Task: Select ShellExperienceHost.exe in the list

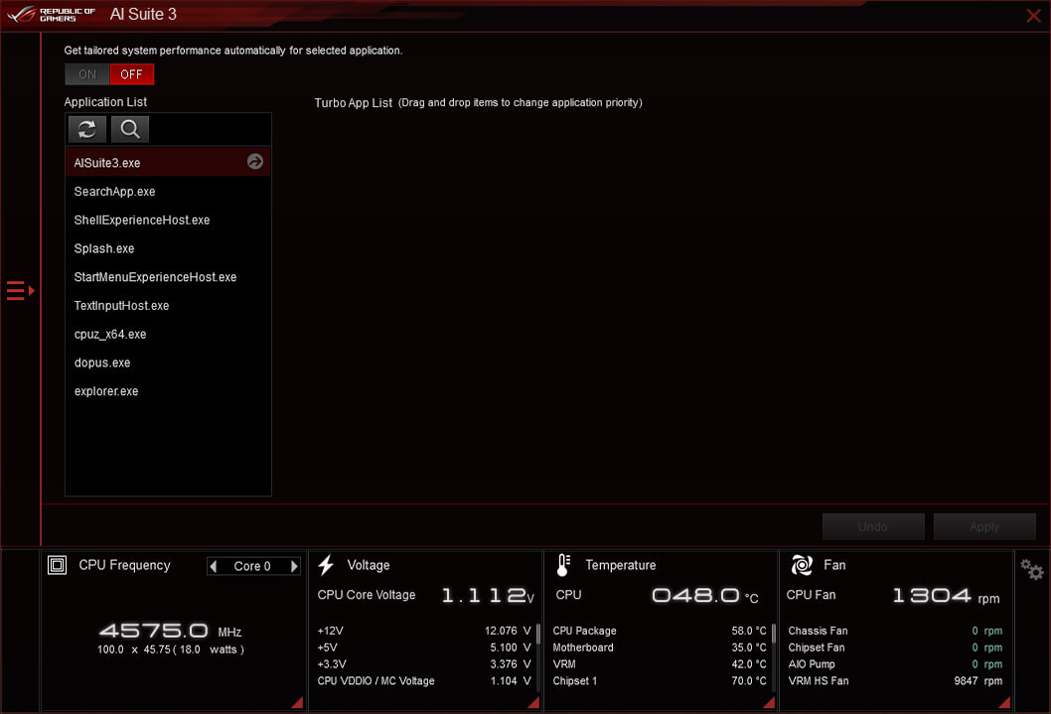Action: coord(168,220)
